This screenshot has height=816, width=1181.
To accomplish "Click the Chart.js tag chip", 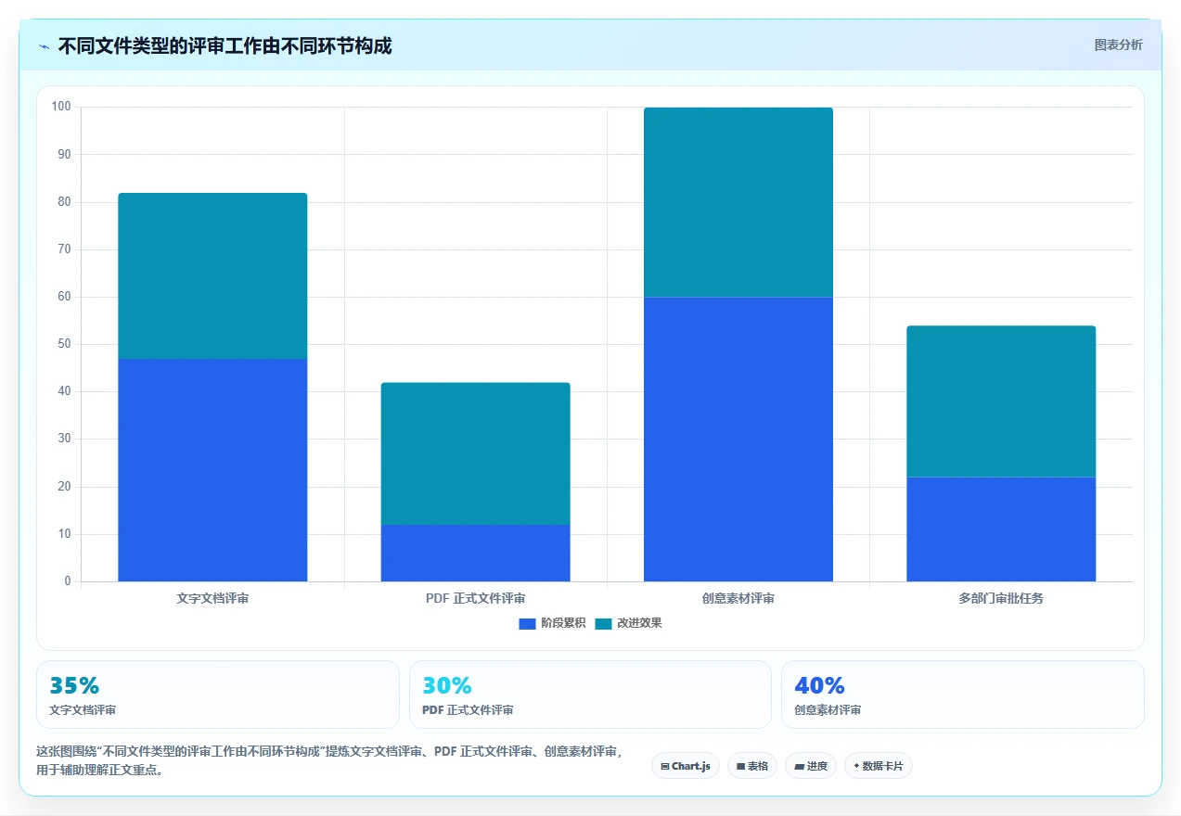I will [686, 766].
